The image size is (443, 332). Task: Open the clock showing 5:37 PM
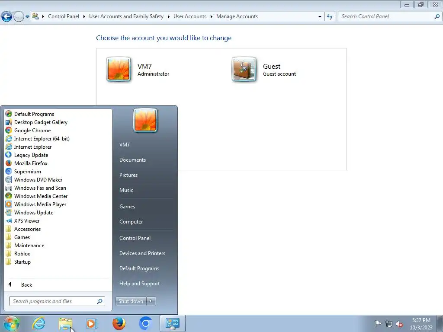click(x=421, y=324)
